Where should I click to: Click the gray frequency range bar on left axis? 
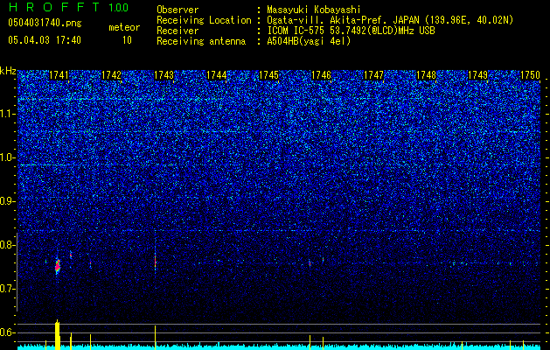pyautogui.click(x=17, y=272)
